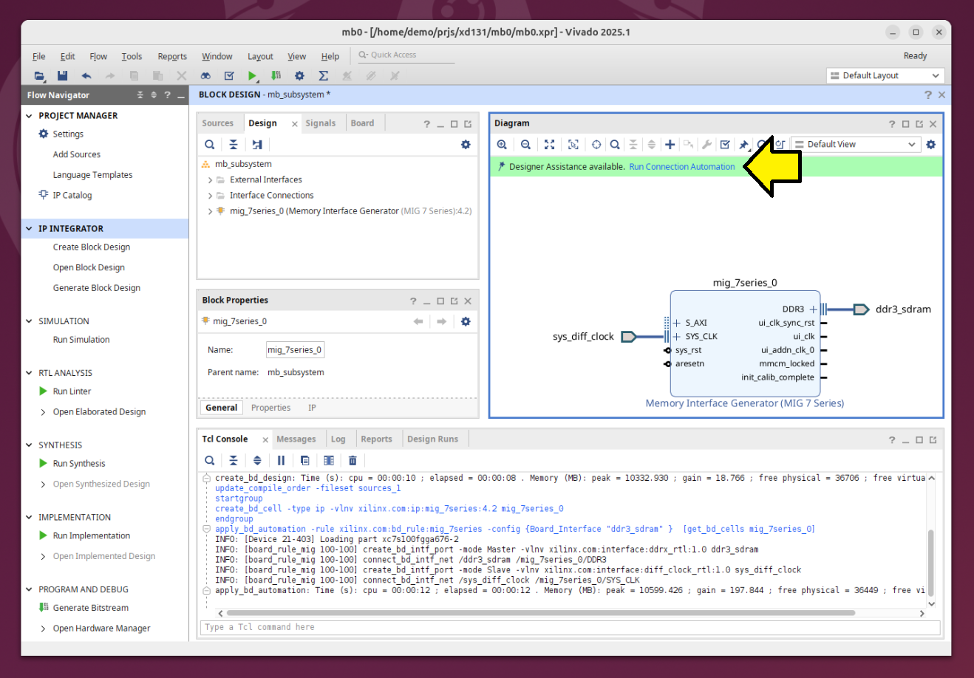Image resolution: width=974 pixels, height=678 pixels.
Task: Click Generate Block Design in Flow Navigator
Action: (96, 288)
